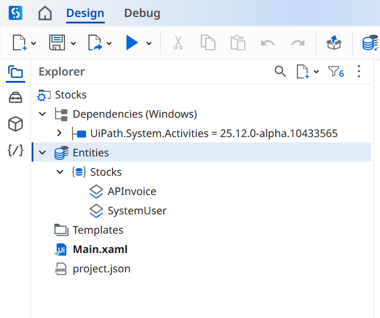Click the Publish package icon

(334, 43)
